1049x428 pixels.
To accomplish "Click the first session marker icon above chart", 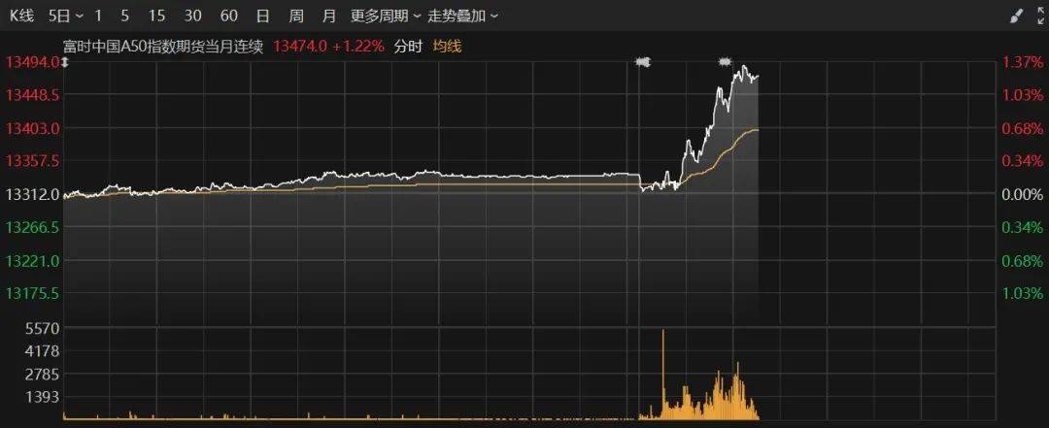I will tap(642, 62).
